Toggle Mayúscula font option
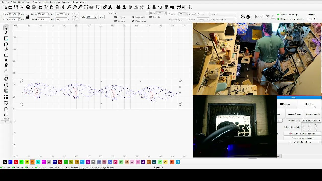322x181 pixels. tap(133, 17)
